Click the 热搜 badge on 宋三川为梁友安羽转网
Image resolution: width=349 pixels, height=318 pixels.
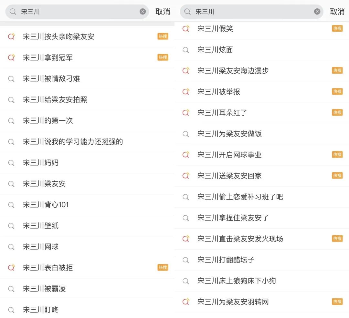click(x=337, y=302)
